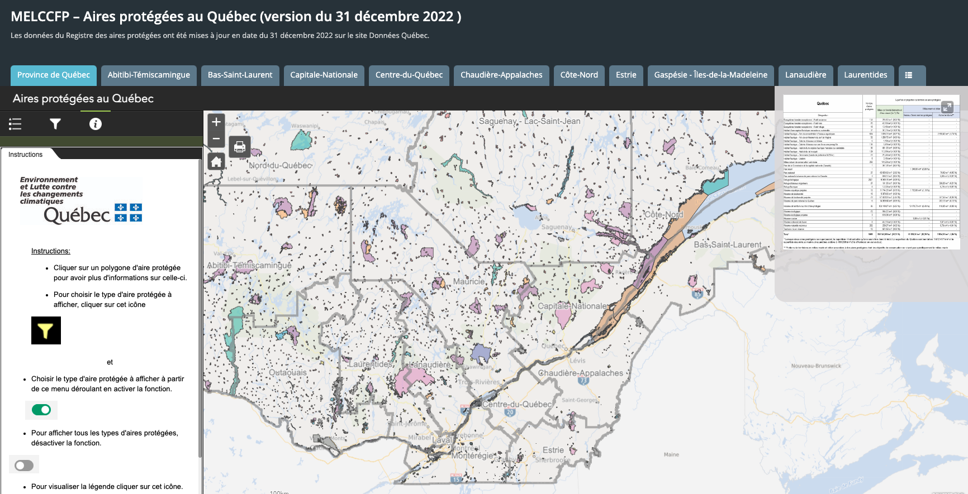The width and height of the screenshot is (968, 494).
Task: Switch to the Laurentides tab
Action: pyautogui.click(x=866, y=75)
